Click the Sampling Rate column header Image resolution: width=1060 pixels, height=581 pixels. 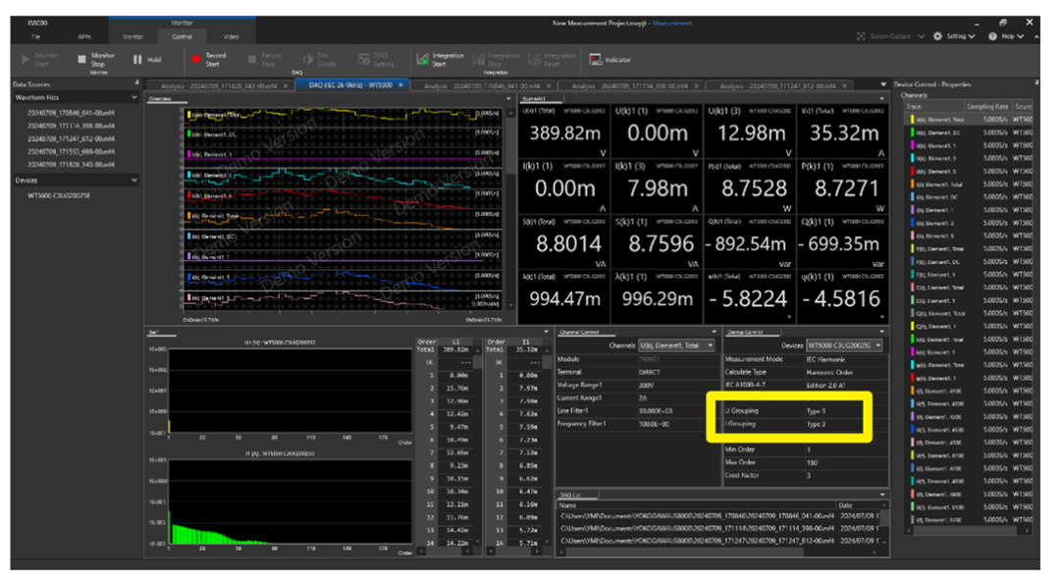pos(987,106)
